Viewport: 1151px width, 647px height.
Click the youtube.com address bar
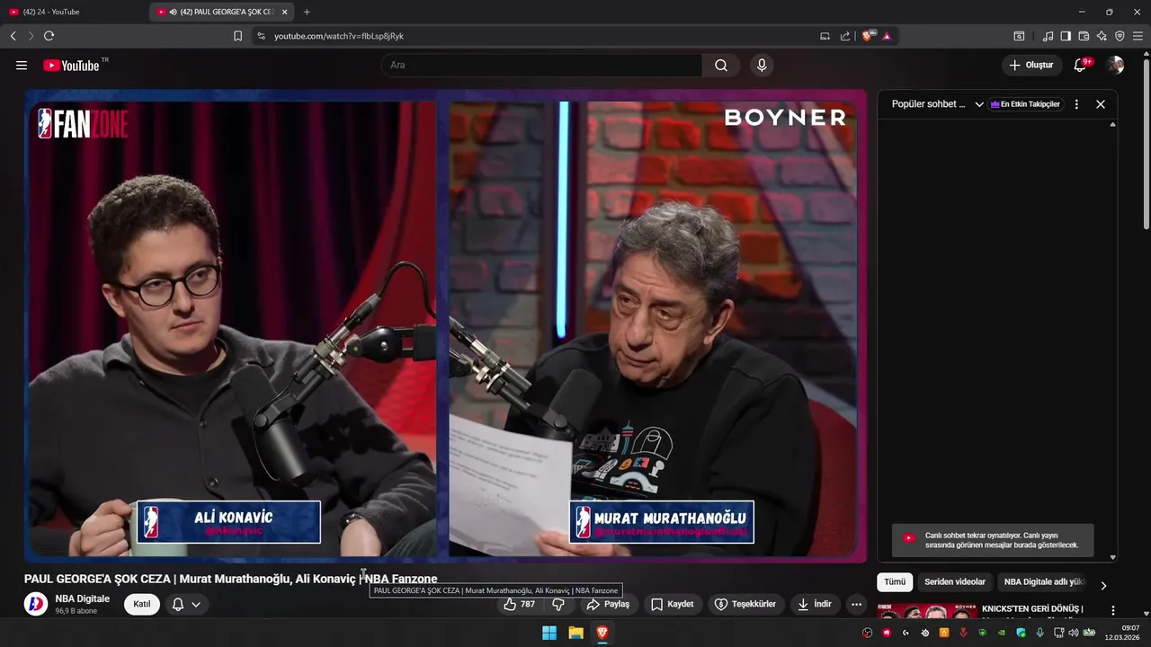coord(540,36)
